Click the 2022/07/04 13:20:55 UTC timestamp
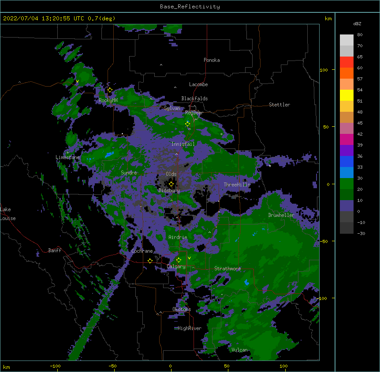 click(x=44, y=19)
